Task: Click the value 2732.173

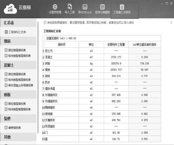Action: (x=116, y=57)
